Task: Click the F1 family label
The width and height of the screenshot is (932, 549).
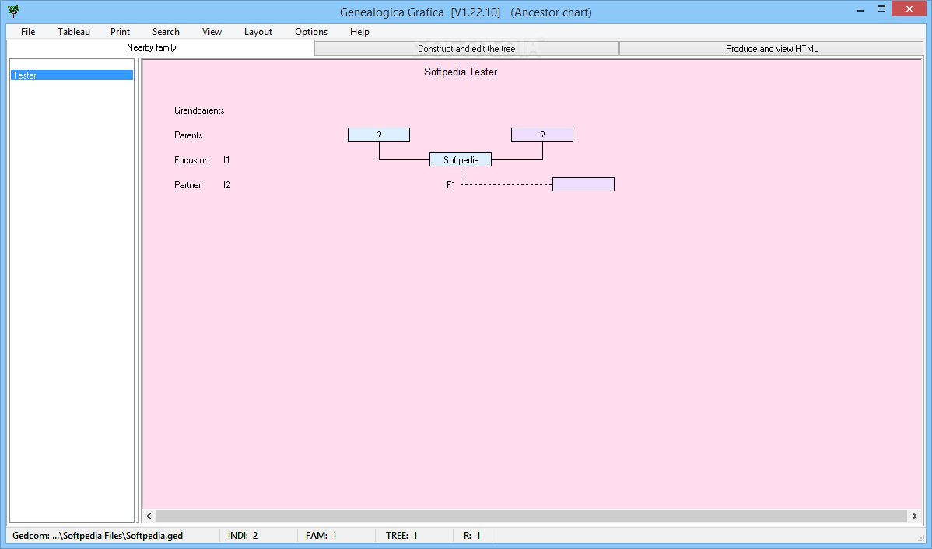Action: 451,185
